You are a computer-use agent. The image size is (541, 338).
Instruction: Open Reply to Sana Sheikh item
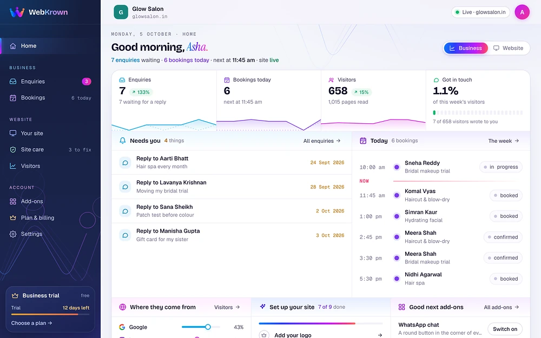click(232, 211)
